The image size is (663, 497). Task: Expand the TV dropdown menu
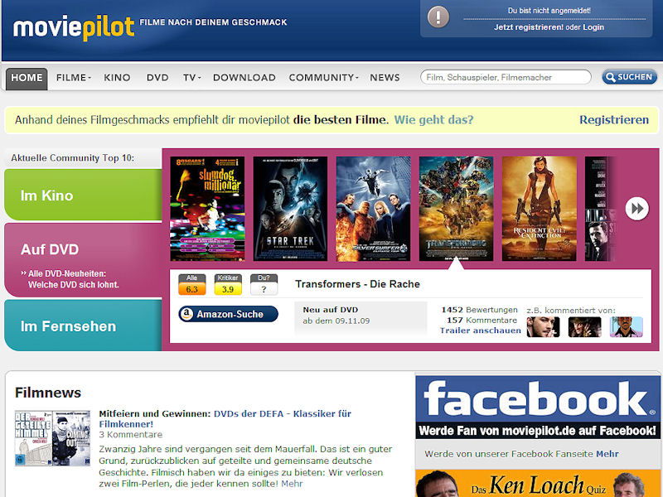click(192, 78)
